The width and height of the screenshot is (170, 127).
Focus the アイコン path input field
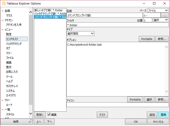pos(117,105)
